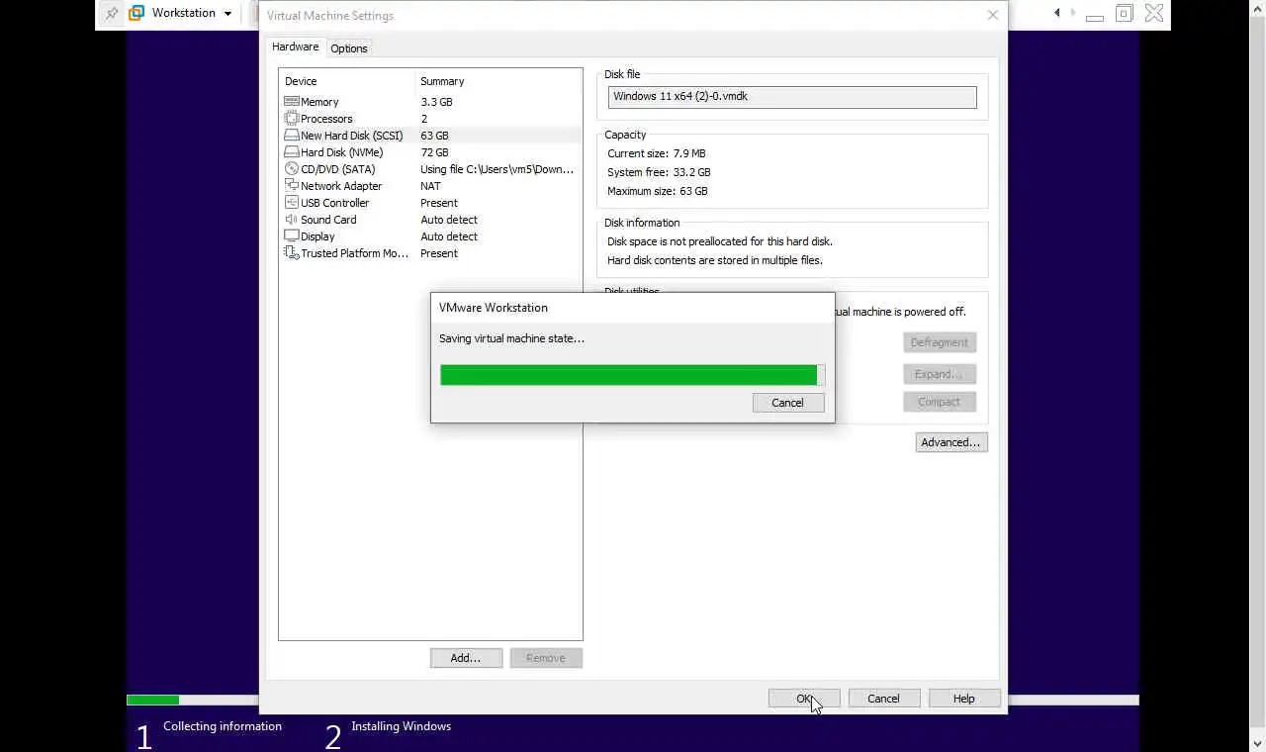
Task: Click the saving state progress bar
Action: [x=633, y=375]
